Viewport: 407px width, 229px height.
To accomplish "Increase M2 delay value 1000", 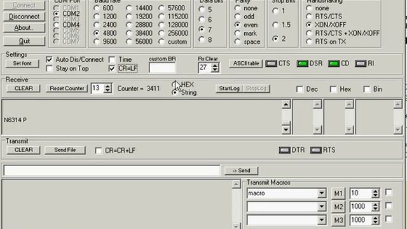I will click(375, 204).
